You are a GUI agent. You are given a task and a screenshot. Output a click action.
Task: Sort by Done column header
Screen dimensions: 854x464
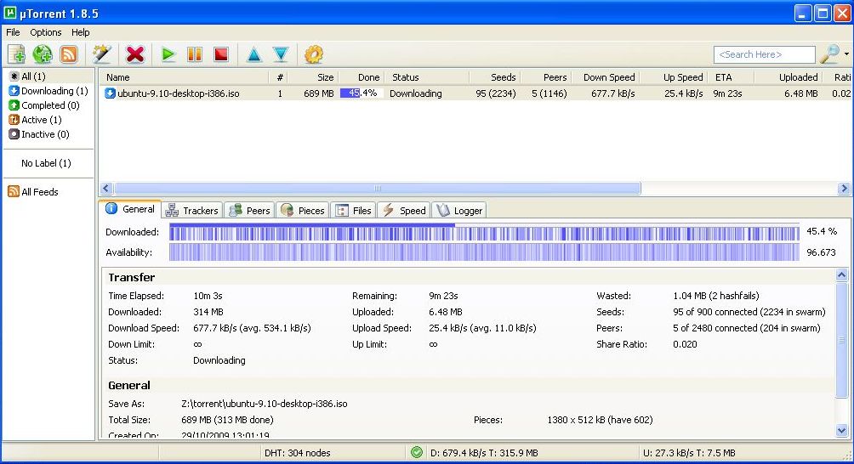(362, 77)
